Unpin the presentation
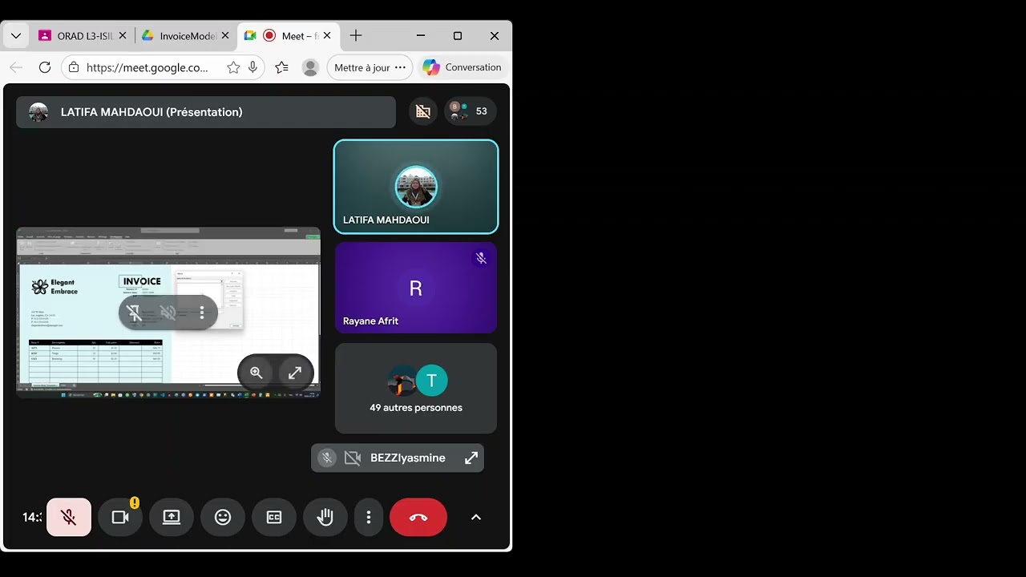1026x577 pixels. 135,313
